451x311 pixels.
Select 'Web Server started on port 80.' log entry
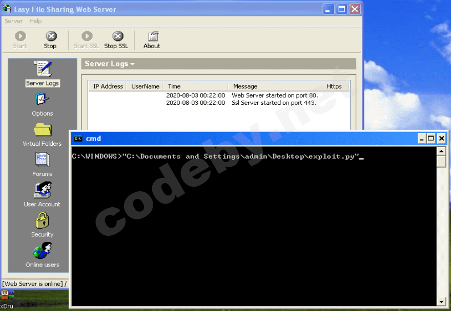coord(219,95)
